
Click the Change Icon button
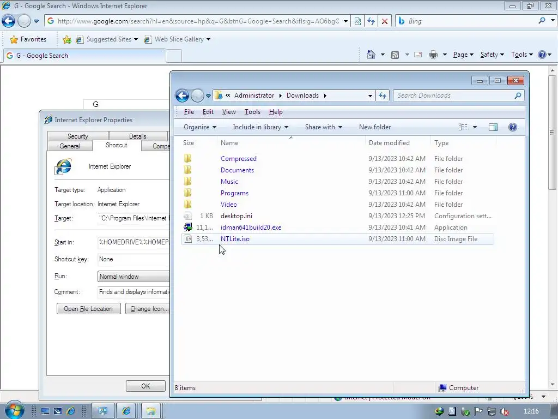(x=148, y=309)
